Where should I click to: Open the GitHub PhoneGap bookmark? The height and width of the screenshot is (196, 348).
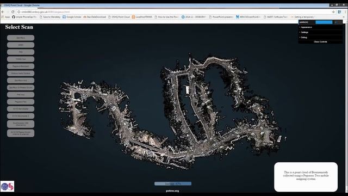click(x=24, y=17)
